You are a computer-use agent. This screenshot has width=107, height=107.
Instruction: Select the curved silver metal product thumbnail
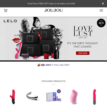point(32,96)
